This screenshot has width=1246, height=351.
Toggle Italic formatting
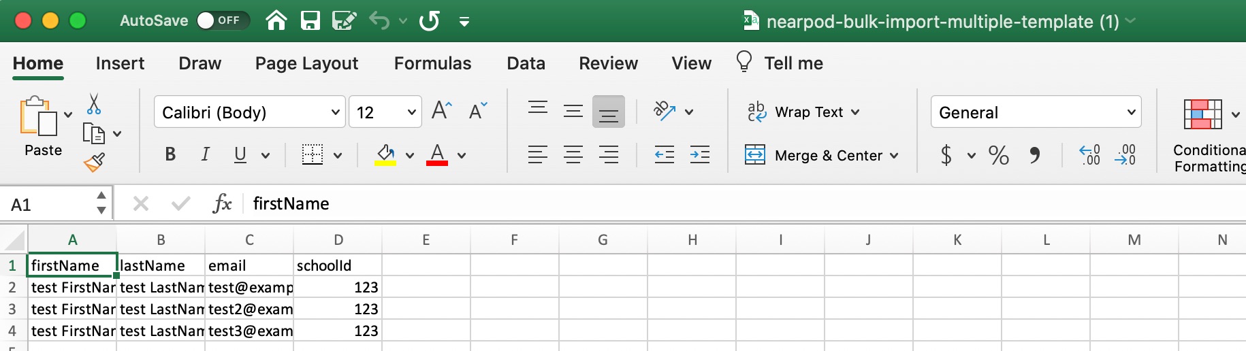[x=205, y=155]
